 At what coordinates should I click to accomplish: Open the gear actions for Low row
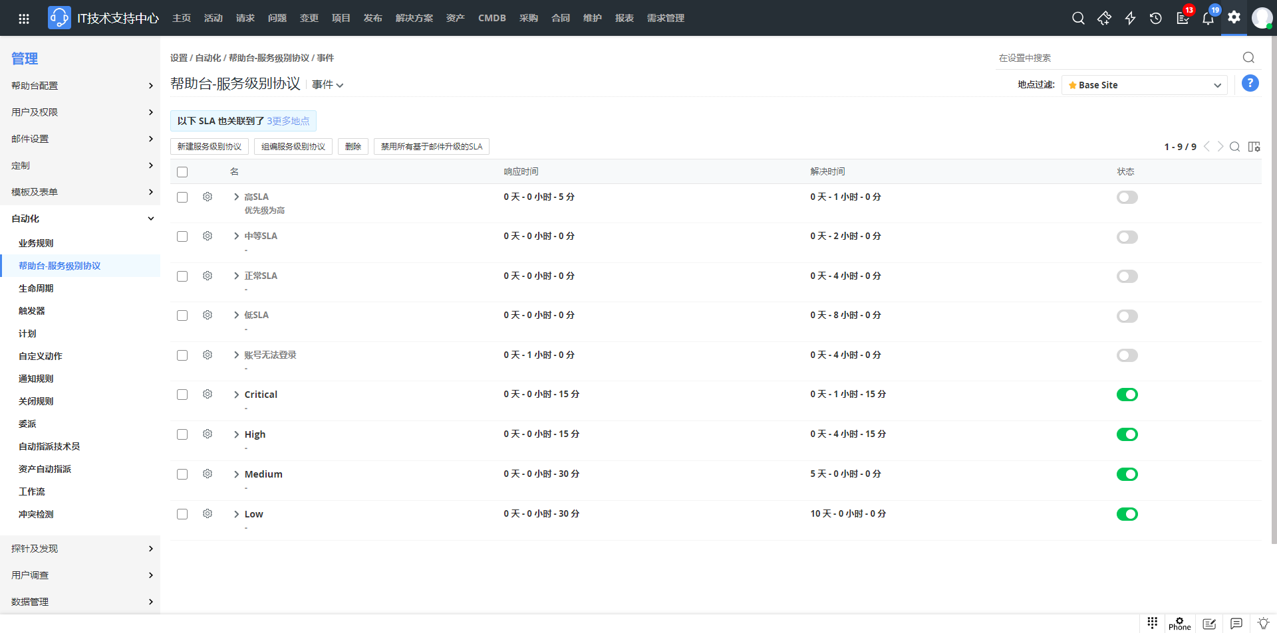[208, 514]
